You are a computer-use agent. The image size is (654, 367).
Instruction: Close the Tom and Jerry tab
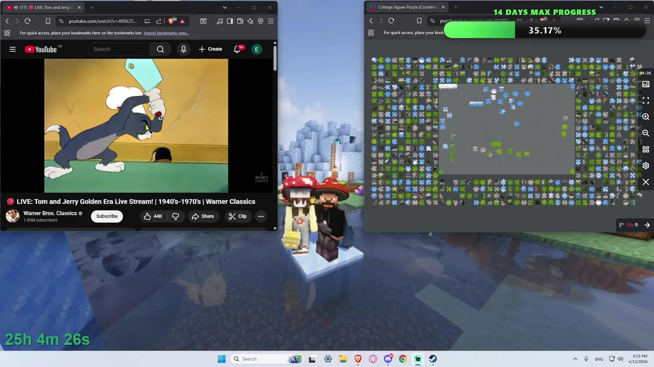[79, 8]
